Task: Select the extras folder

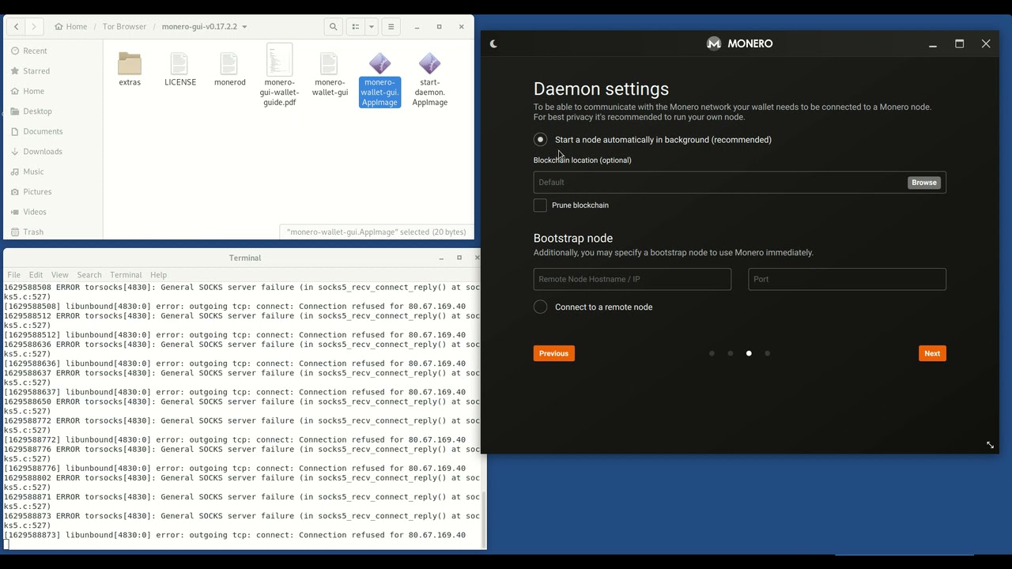Action: pos(130,70)
